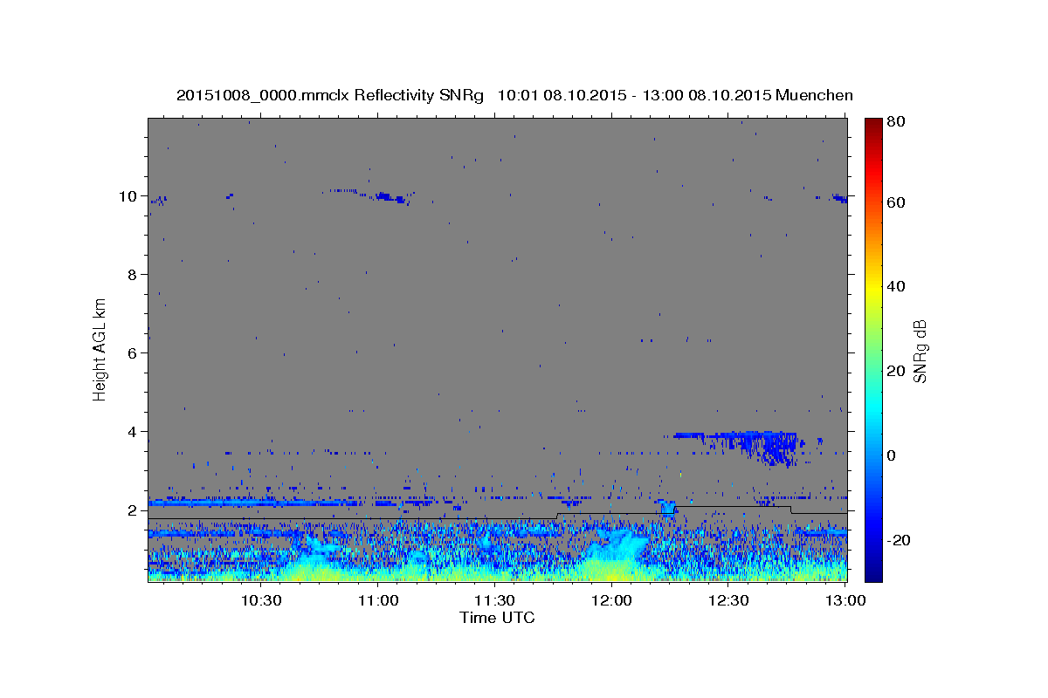Viewport: 1048px width, 698px height.
Task: Click the height tick label 6
Action: [x=133, y=353]
